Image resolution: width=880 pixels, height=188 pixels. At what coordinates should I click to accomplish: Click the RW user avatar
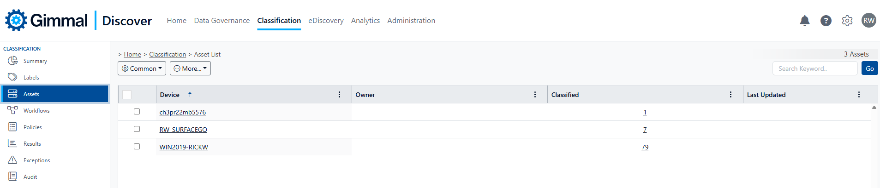[869, 21]
